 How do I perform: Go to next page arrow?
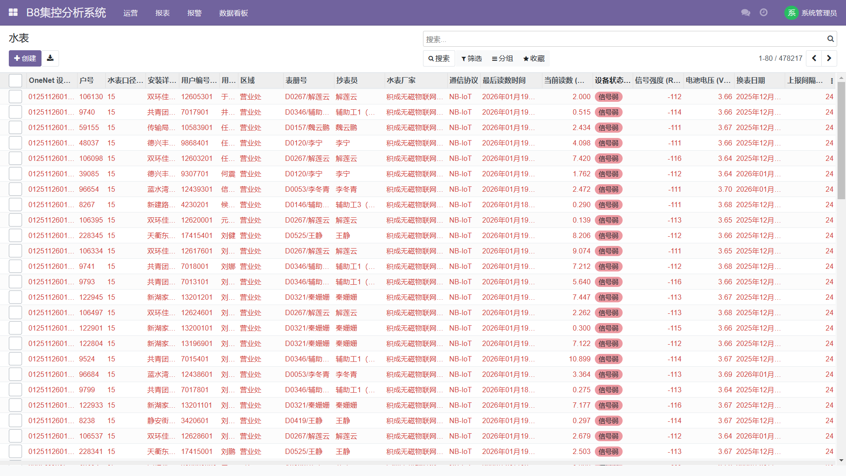tap(829, 58)
